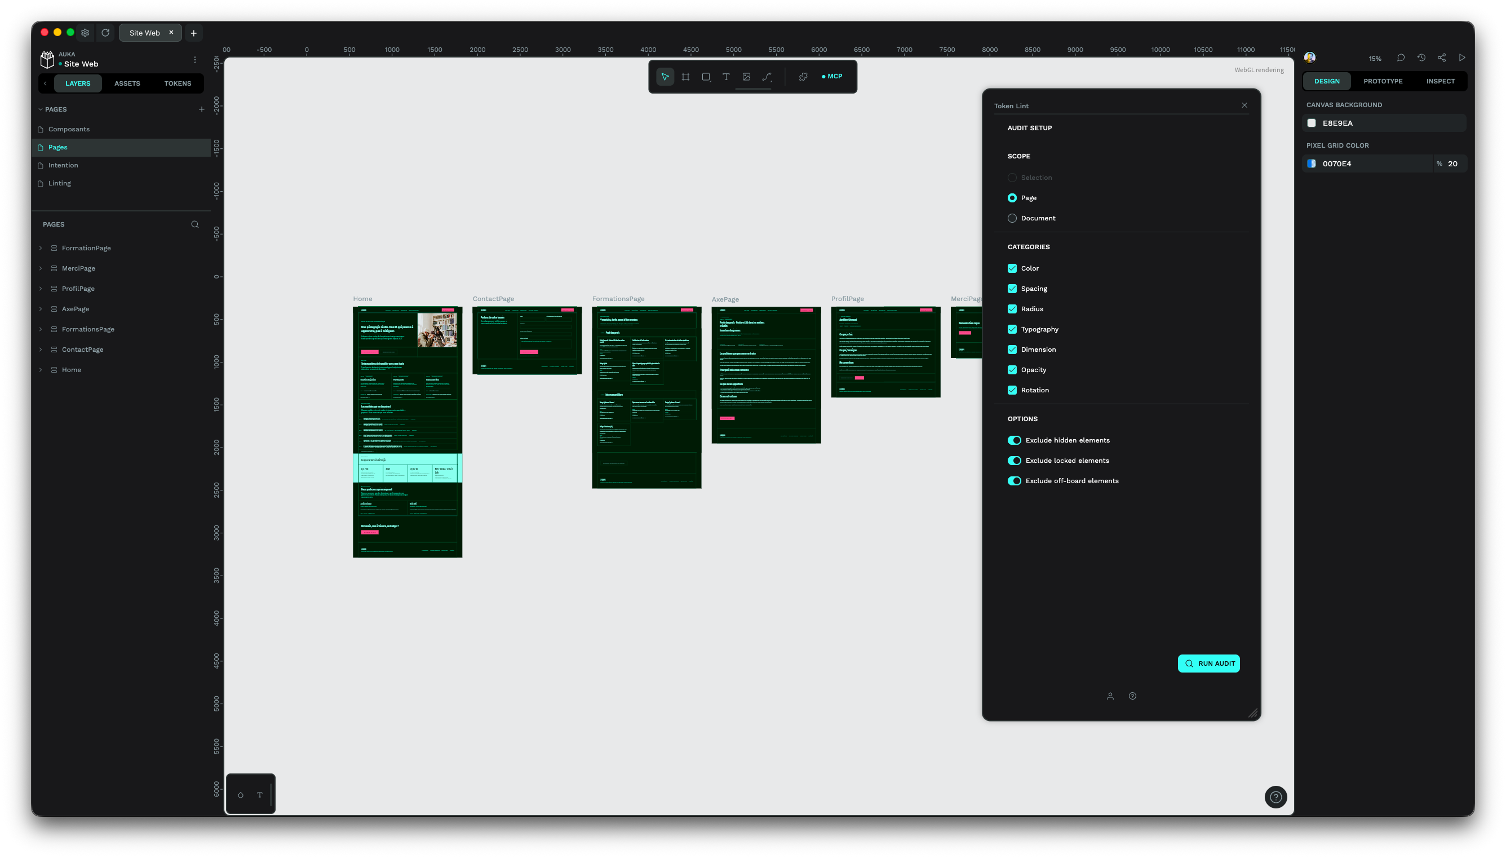Reload using the refresh icon near tabs
Screen dimensions: 1506x858
pyautogui.click(x=105, y=33)
